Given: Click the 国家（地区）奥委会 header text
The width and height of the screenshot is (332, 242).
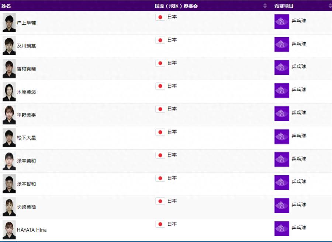Looking at the screenshot, I should (176, 6).
